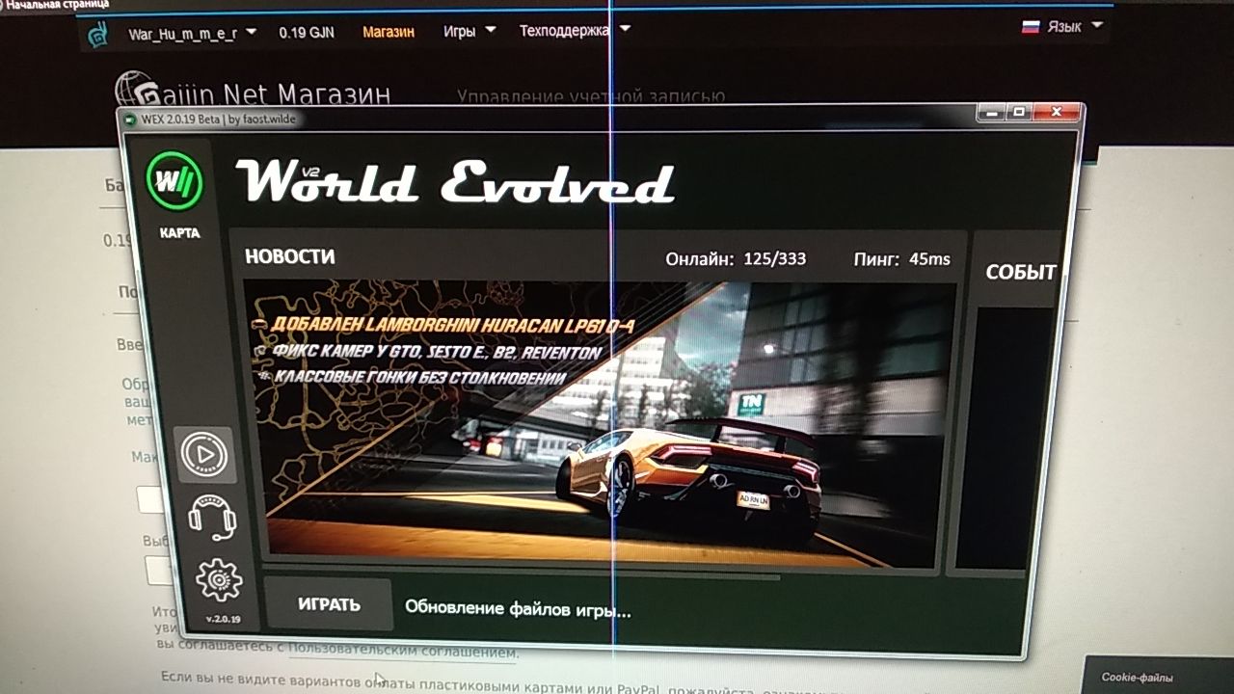
Task: Open the Магазин menu in browser
Action: click(389, 32)
